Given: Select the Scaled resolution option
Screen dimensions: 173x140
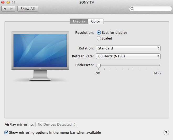Looking at the screenshot, I should pyautogui.click(x=99, y=38).
